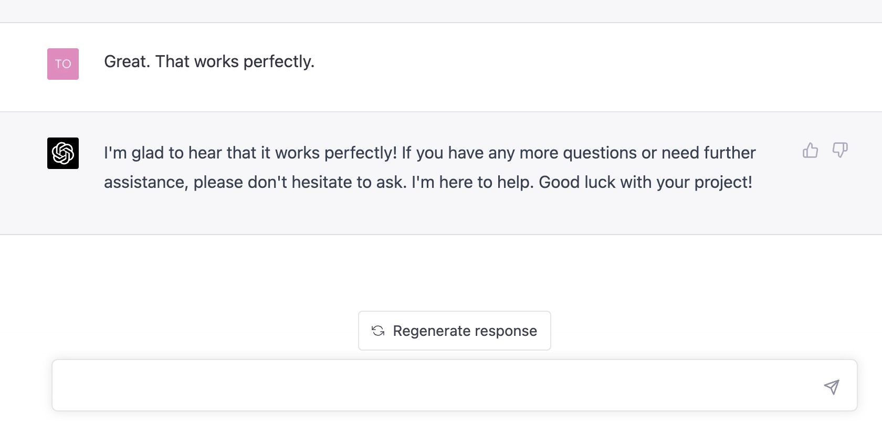Click the black ChatGPT logo avatar
Viewport: 882px width, 423px height.
tap(63, 153)
